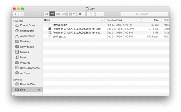
Task: Switch to icon view
Action: [47, 14]
